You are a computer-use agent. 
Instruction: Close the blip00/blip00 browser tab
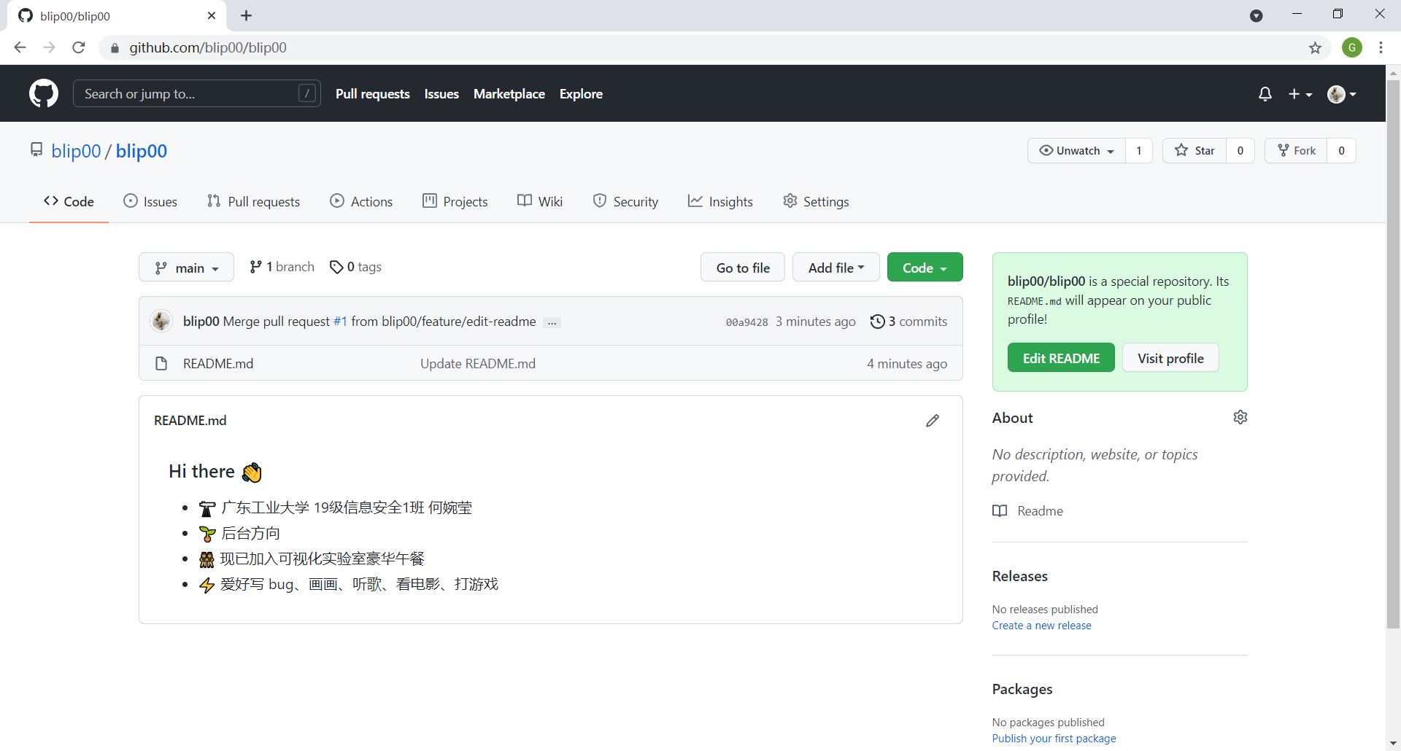tap(212, 15)
